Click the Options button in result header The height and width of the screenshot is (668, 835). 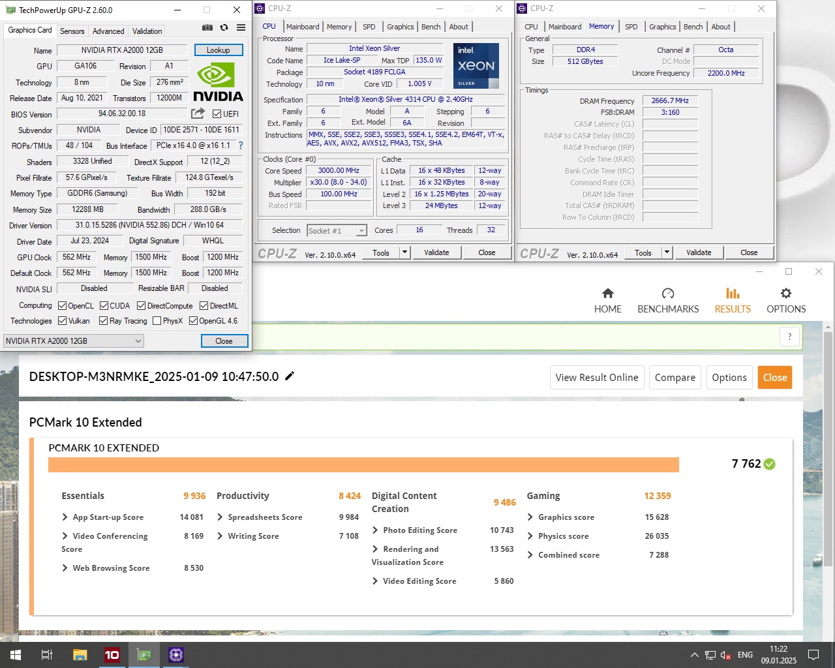(x=729, y=377)
